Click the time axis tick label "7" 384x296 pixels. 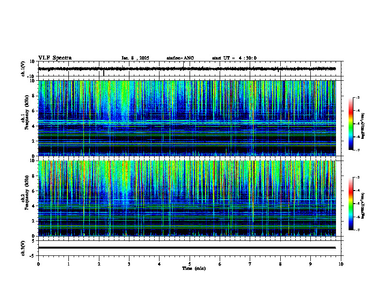pos(250,264)
